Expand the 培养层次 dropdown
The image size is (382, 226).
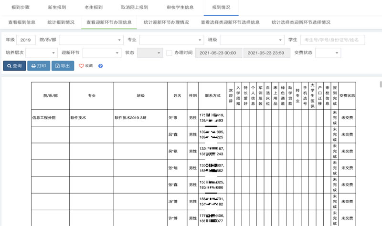(x=41, y=52)
